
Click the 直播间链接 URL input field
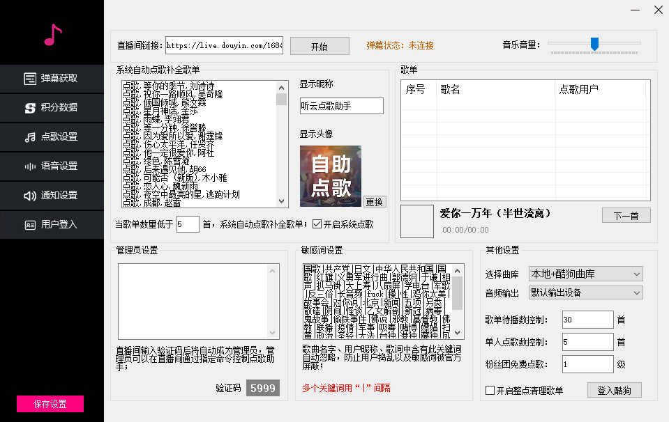point(224,46)
